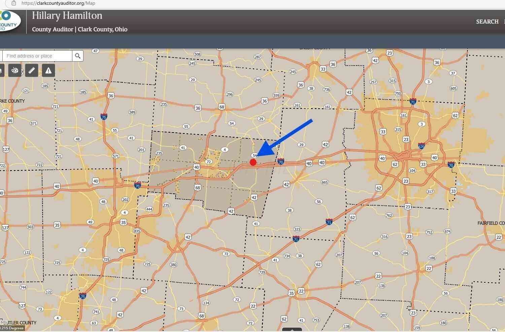Image resolution: width=505 pixels, height=332 pixels.
Task: Click the Hillary Hamilton heading
Action: pyautogui.click(x=67, y=15)
